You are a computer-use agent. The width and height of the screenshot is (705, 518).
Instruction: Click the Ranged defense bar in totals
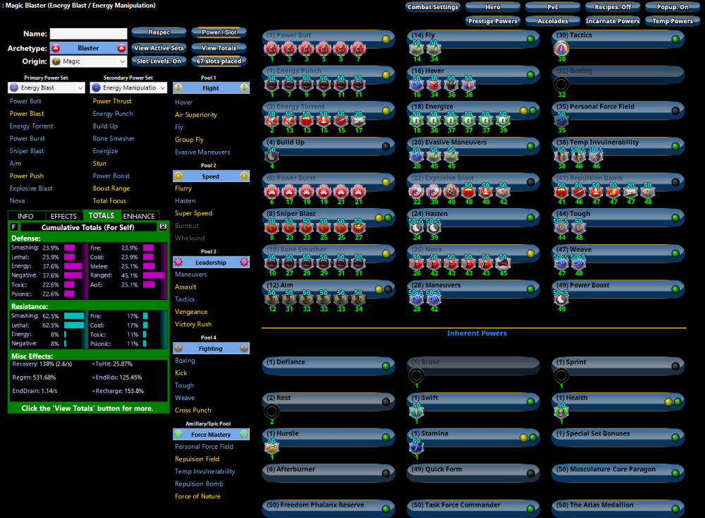tap(148, 276)
